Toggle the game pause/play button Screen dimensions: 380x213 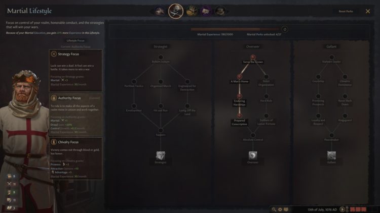342,209
